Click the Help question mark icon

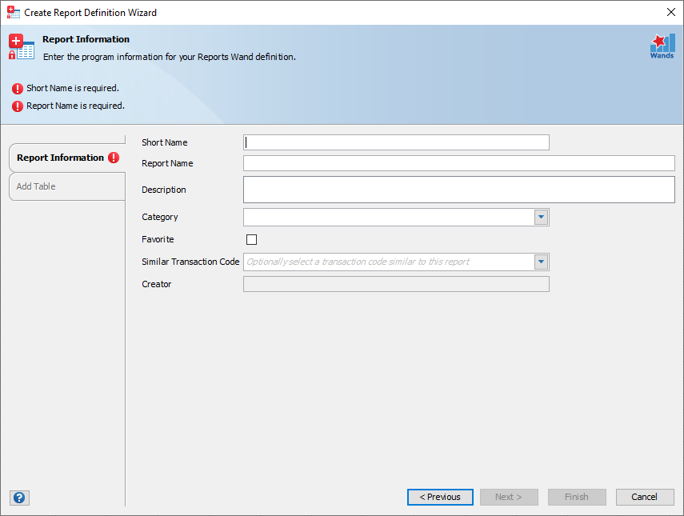pos(18,498)
